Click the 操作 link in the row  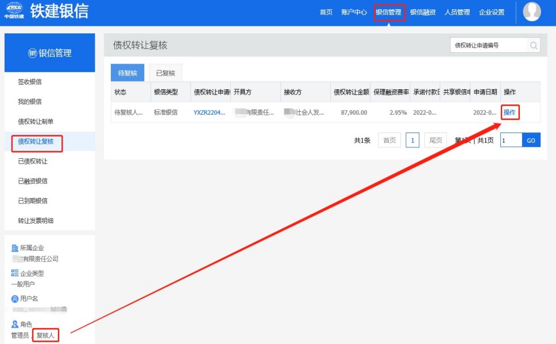509,112
